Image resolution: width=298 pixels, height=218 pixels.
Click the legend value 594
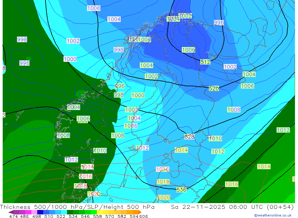(134, 216)
